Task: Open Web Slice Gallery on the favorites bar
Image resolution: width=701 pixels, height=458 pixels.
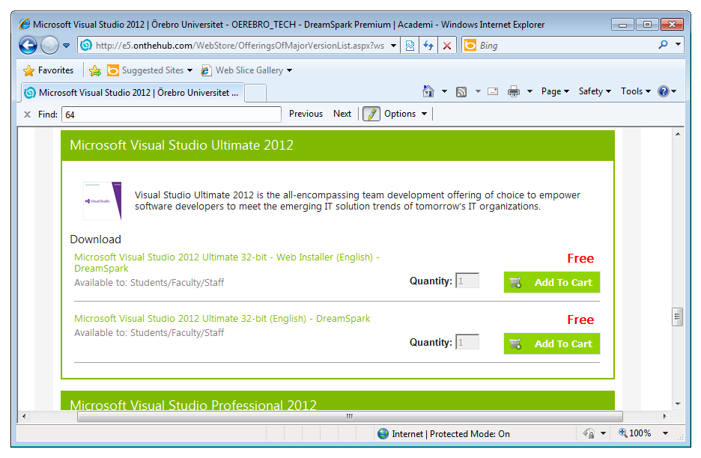Action: (246, 70)
